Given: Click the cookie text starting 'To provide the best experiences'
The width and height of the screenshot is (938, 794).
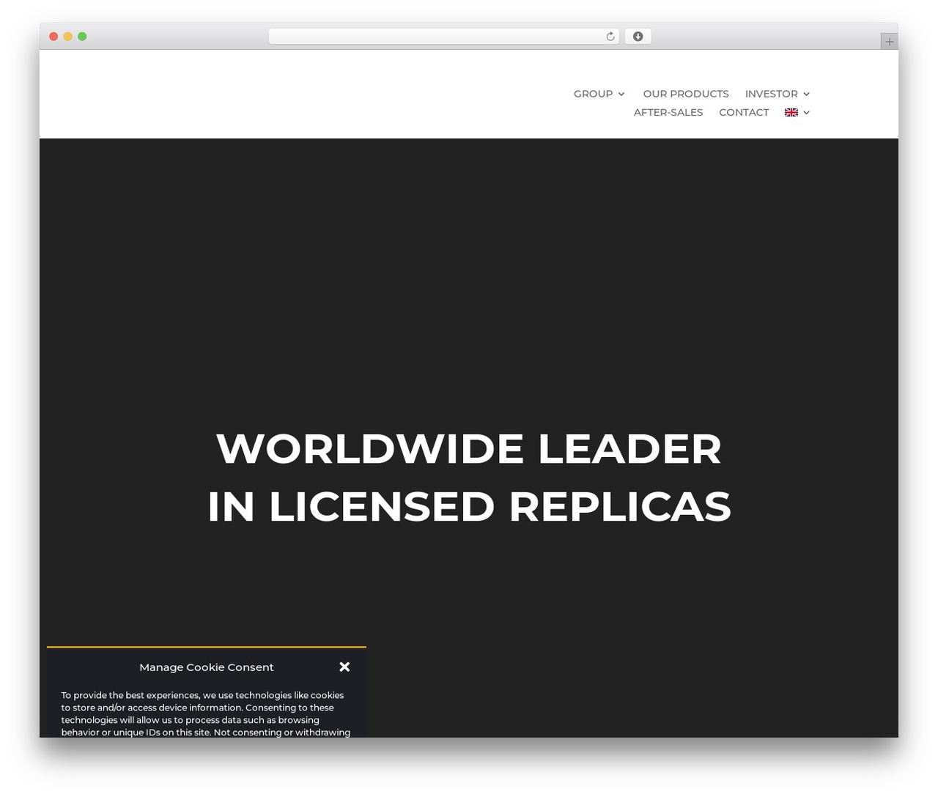Looking at the screenshot, I should click(206, 713).
